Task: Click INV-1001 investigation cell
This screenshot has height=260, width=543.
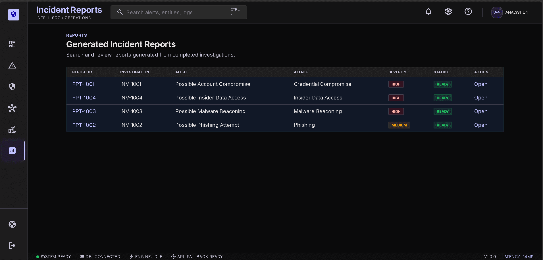Action: point(131,84)
